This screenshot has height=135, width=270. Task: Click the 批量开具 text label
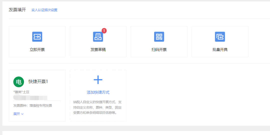pyautogui.click(x=220, y=49)
